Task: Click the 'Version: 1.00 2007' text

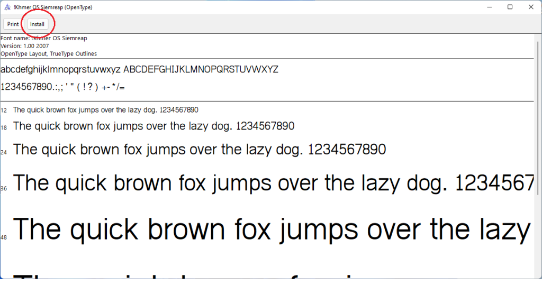Action: (x=25, y=46)
